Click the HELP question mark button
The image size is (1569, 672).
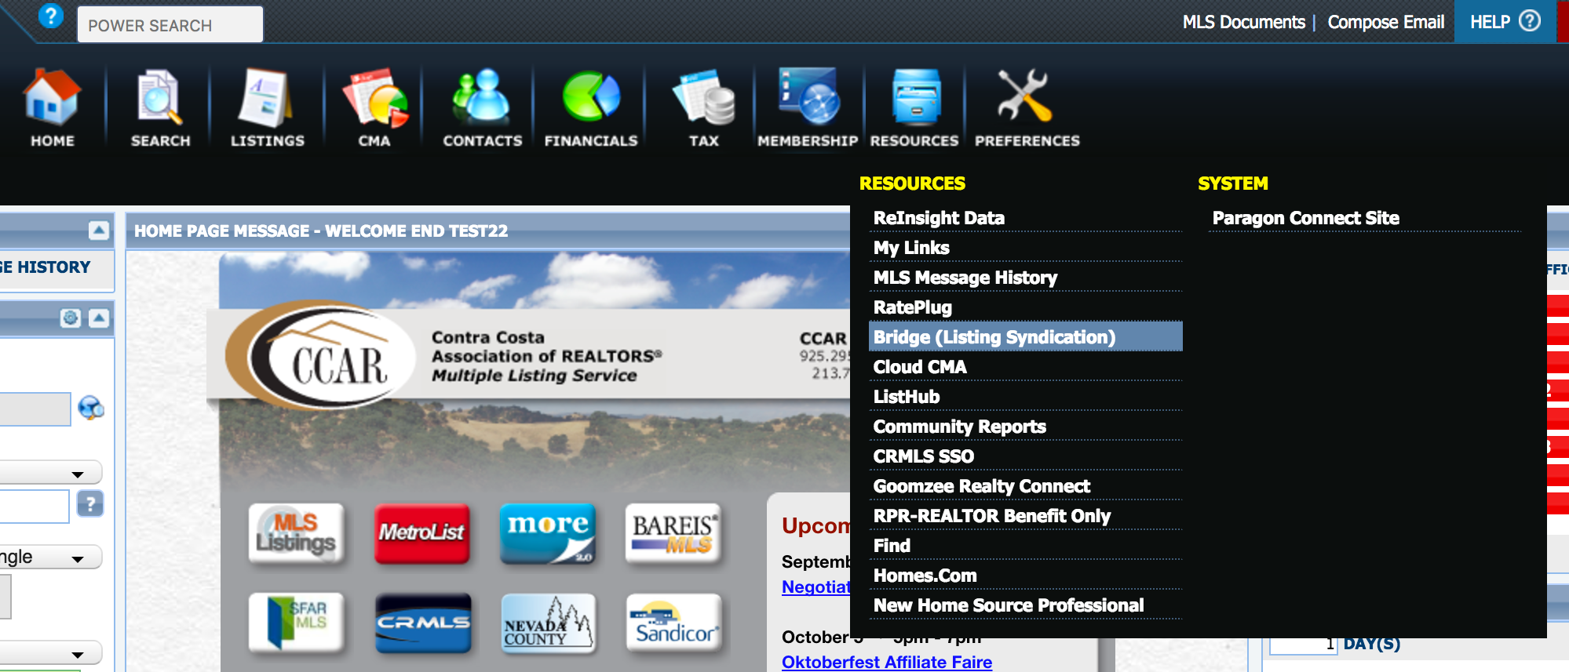tap(1505, 21)
